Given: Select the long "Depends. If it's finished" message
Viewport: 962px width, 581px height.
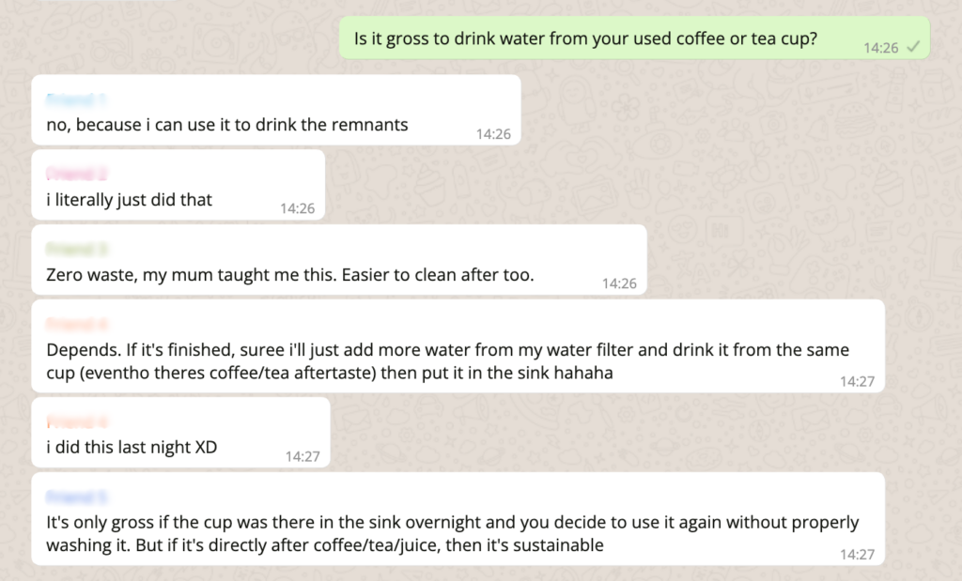Looking at the screenshot, I should [447, 360].
